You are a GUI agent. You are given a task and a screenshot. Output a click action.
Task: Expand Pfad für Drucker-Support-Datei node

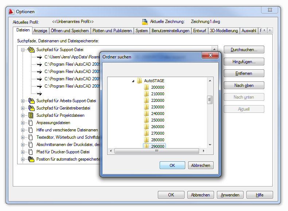23,152
